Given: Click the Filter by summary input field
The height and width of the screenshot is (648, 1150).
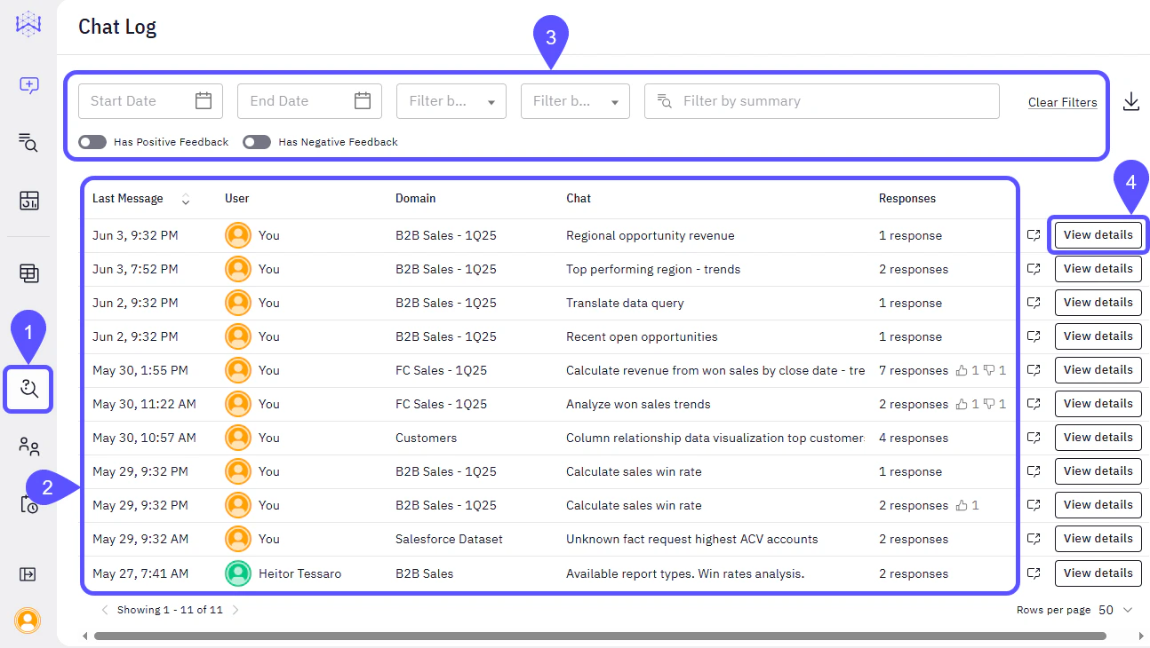Looking at the screenshot, I should 821,100.
